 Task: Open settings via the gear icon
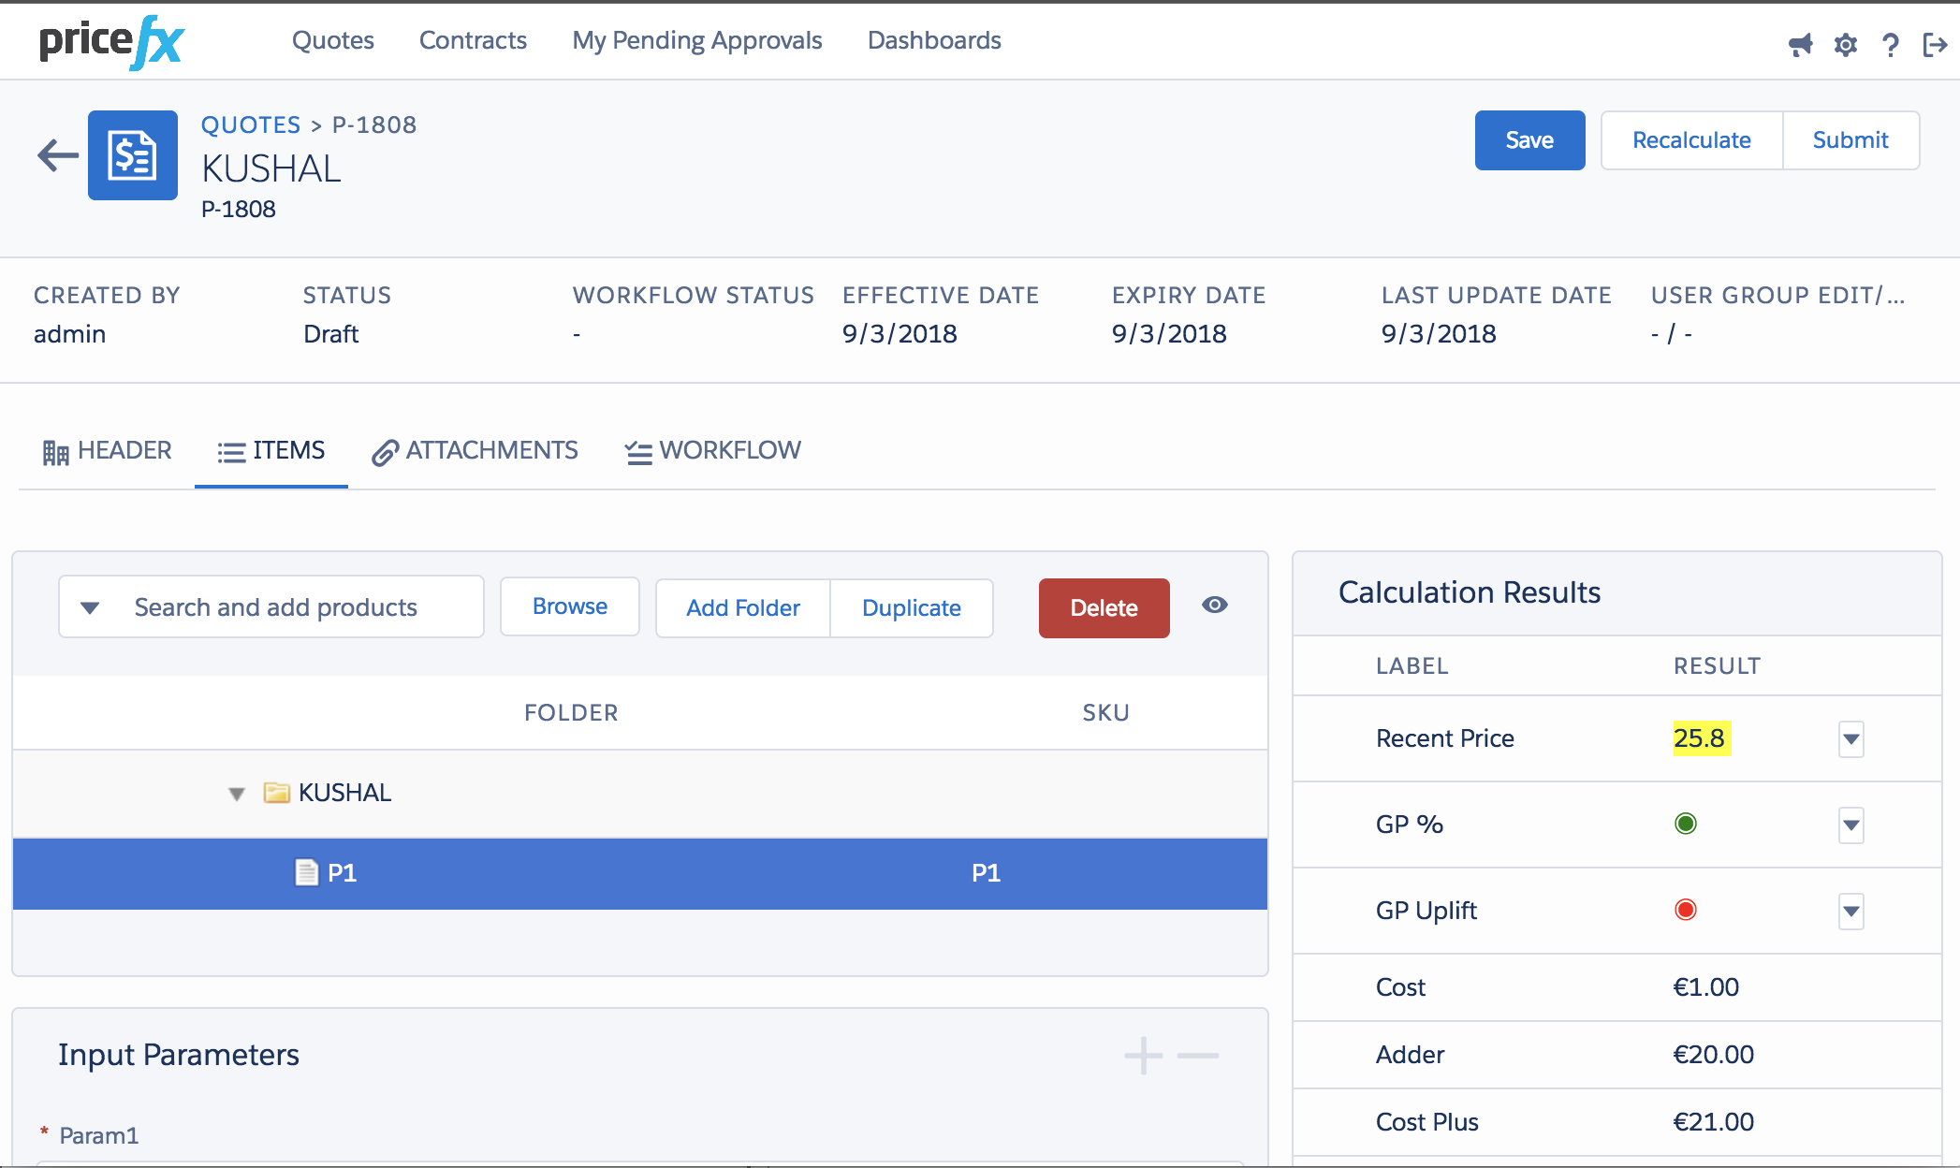[1845, 44]
